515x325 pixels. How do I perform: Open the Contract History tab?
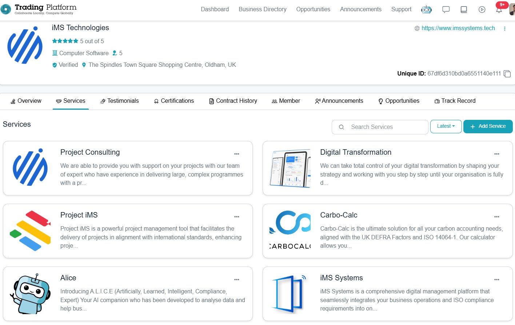(233, 101)
